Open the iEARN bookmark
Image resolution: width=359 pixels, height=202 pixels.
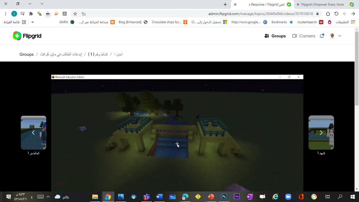(67, 22)
